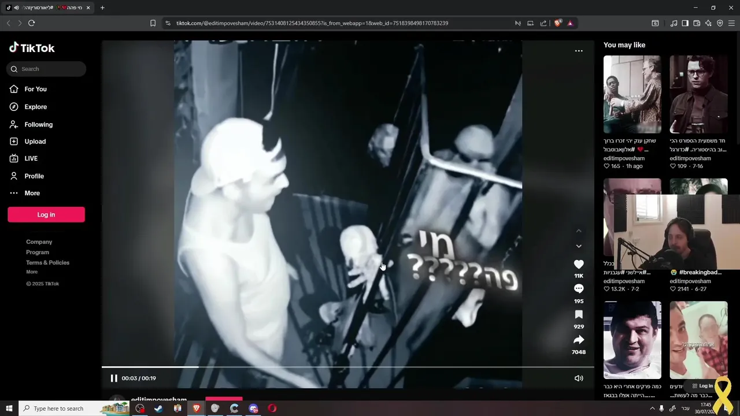Share video with the arrow icon
740x416 pixels.
coord(579,340)
